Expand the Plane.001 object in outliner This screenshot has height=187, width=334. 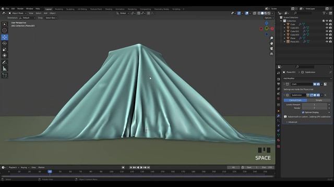[284, 42]
